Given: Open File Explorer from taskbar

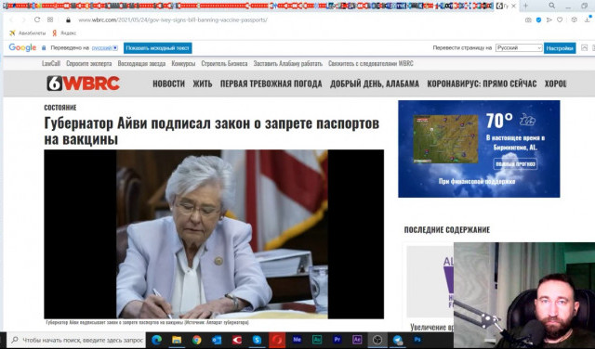Looking at the screenshot, I should pyautogui.click(x=177, y=340).
